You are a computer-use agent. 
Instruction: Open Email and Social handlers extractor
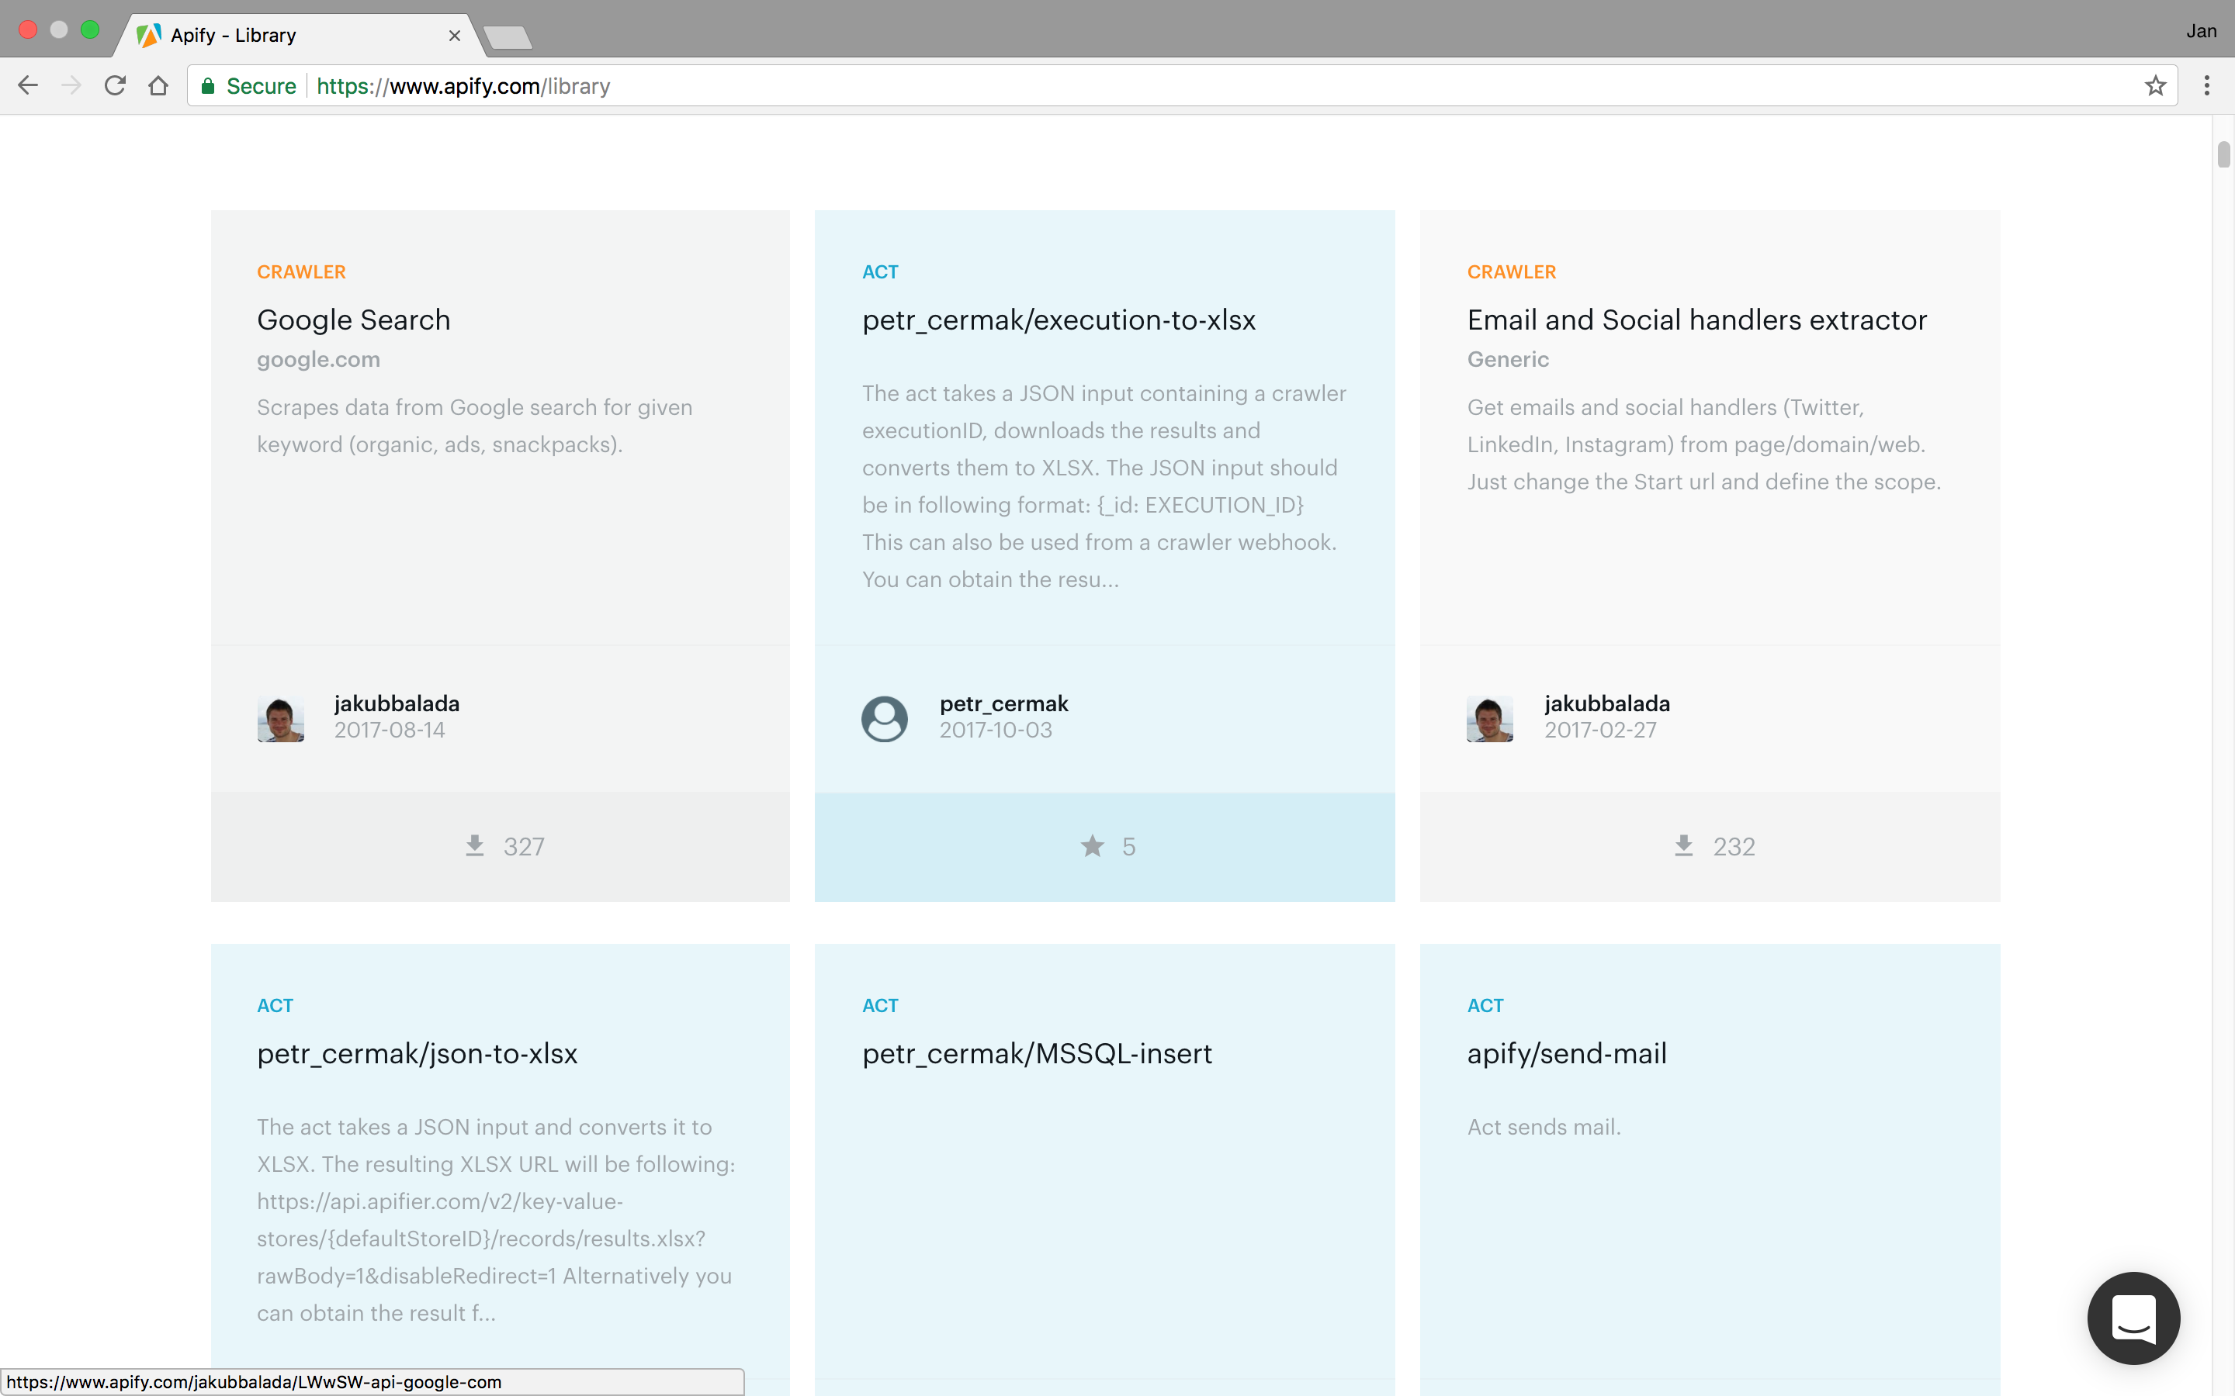1696,320
